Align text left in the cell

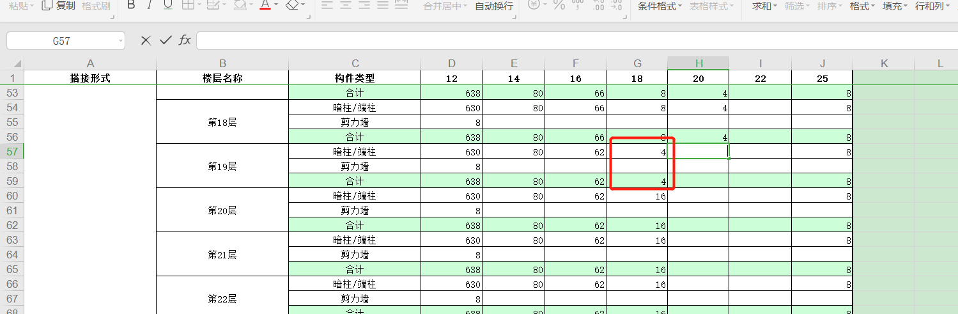point(327,6)
